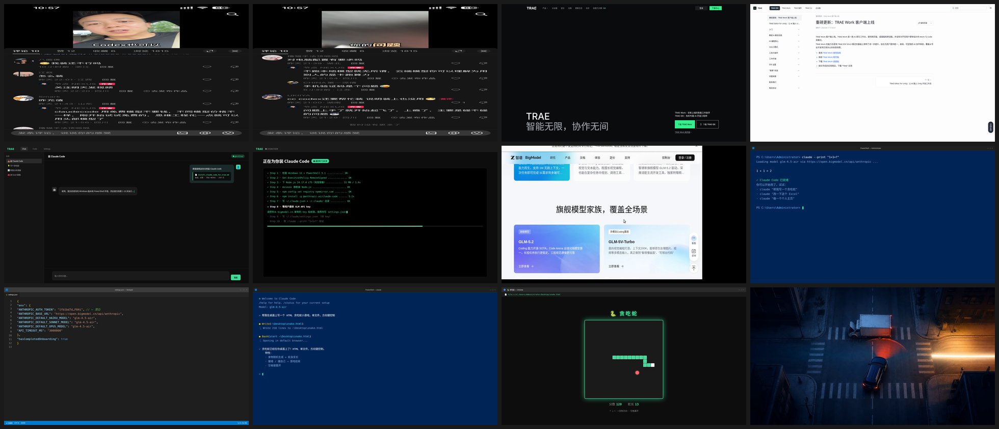
Task: Tap the emoji icon beside the '你的问题' frame's comment box
Action: (477, 133)
